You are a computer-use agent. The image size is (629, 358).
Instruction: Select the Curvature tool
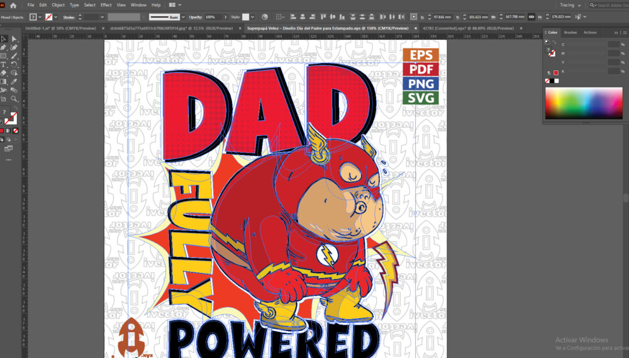(14, 47)
